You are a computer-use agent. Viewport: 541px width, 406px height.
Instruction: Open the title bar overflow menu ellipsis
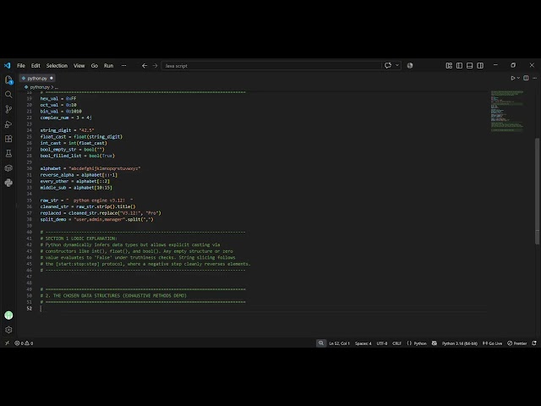point(123,66)
